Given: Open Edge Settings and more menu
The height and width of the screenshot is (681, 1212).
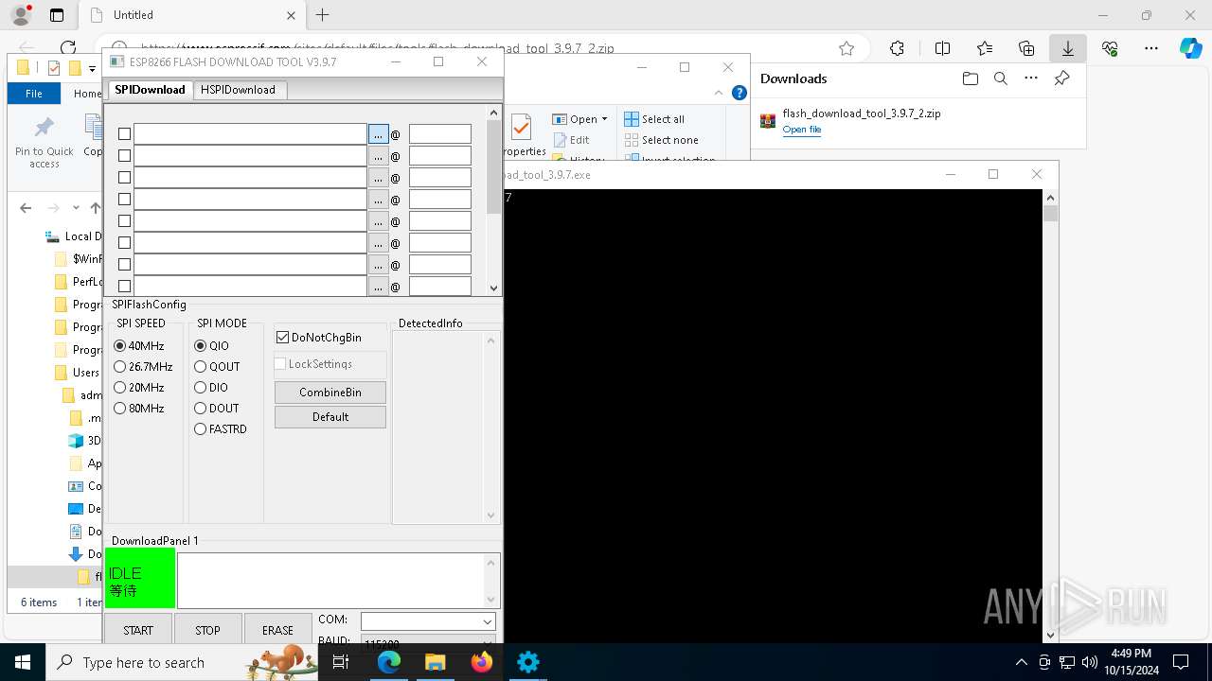Looking at the screenshot, I should (1151, 48).
